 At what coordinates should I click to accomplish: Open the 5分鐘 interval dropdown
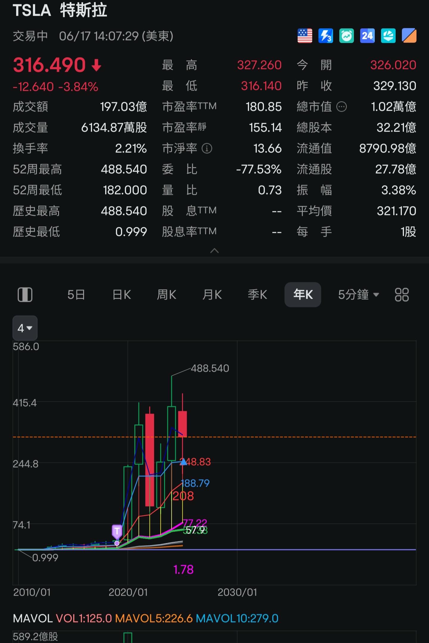pyautogui.click(x=358, y=295)
